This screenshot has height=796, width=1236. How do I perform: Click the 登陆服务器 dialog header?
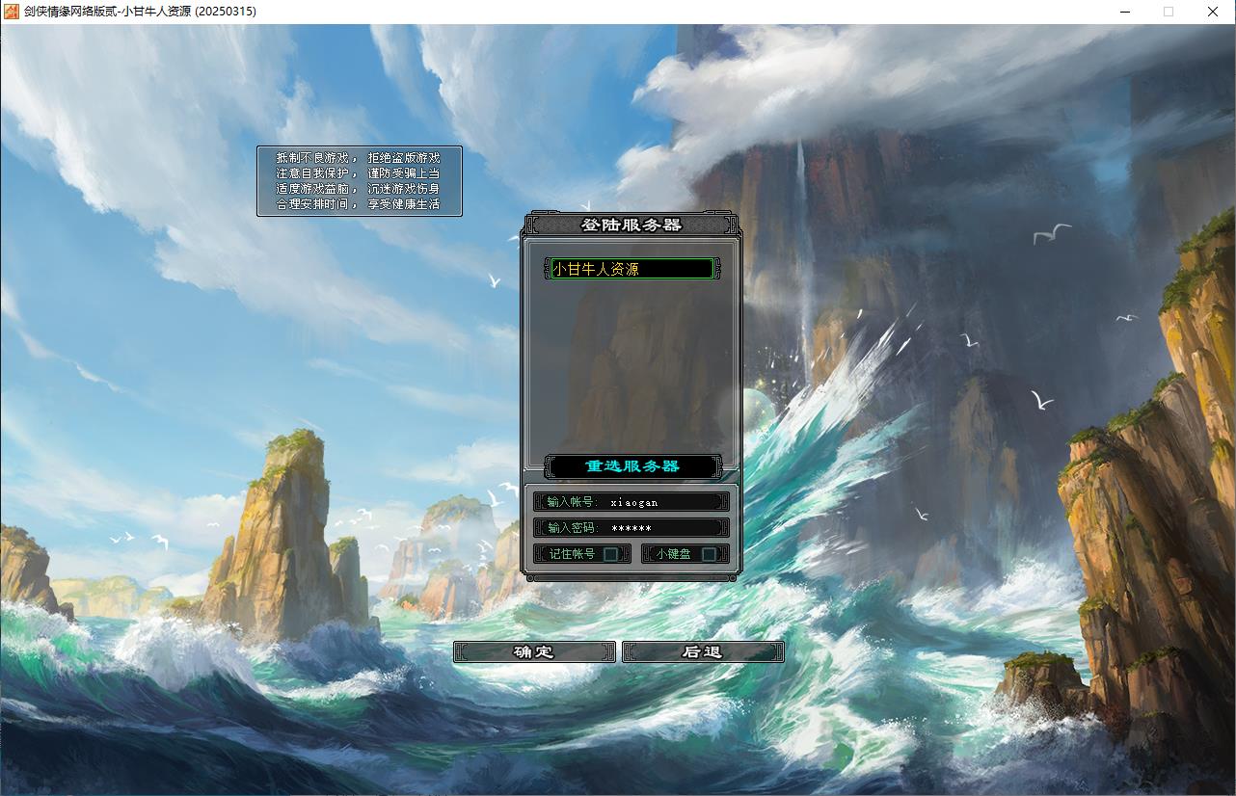point(631,225)
